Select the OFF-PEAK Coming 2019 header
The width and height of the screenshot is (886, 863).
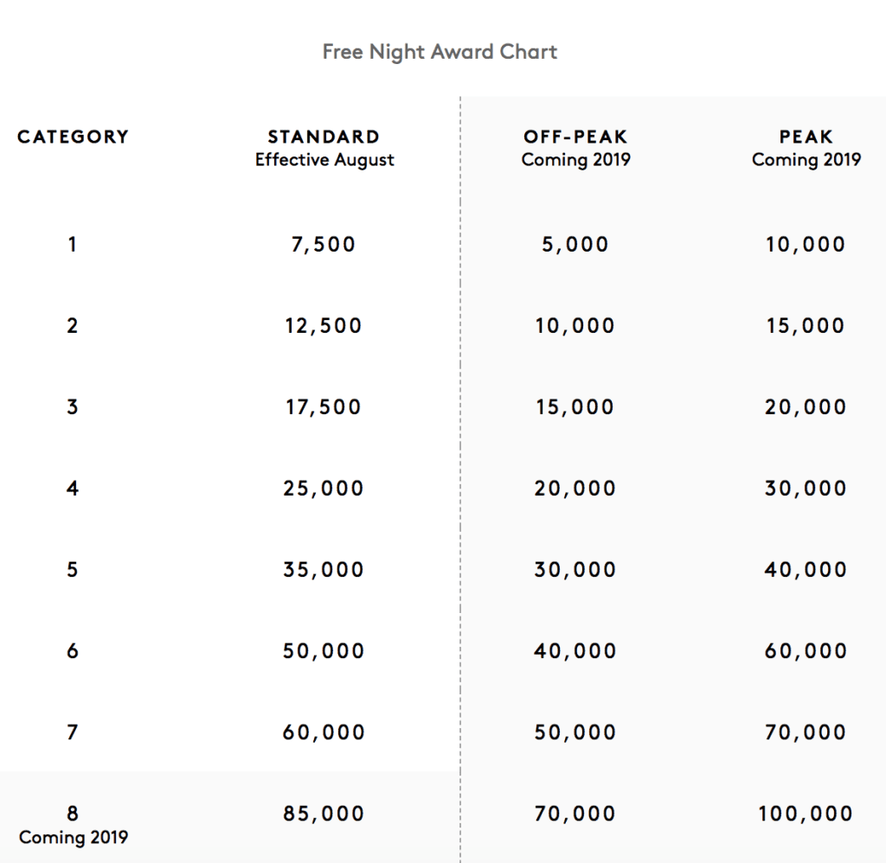point(575,148)
